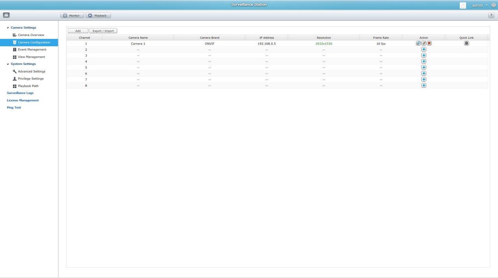Open the admin account dropdown
498x278 pixels.
click(x=479, y=5)
